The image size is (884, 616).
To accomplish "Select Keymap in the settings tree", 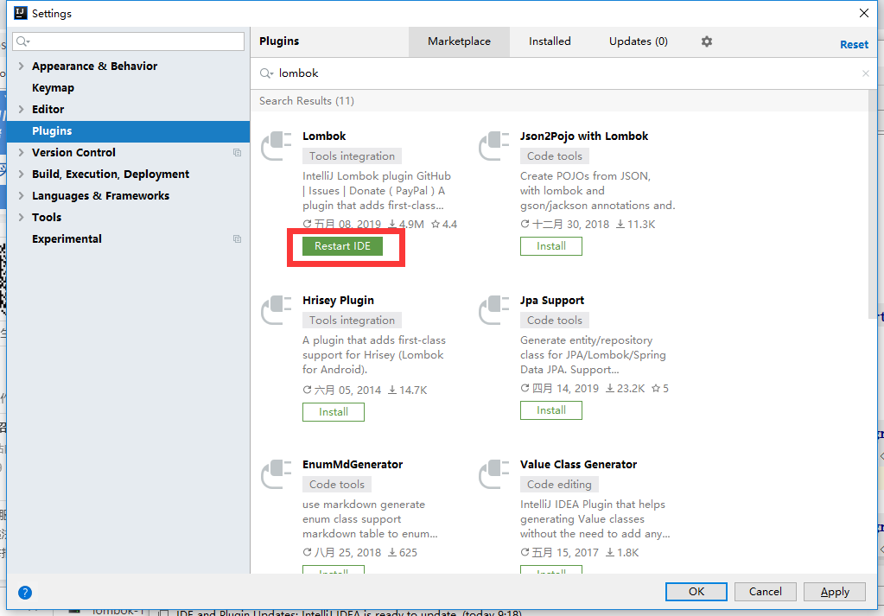I will [x=53, y=88].
